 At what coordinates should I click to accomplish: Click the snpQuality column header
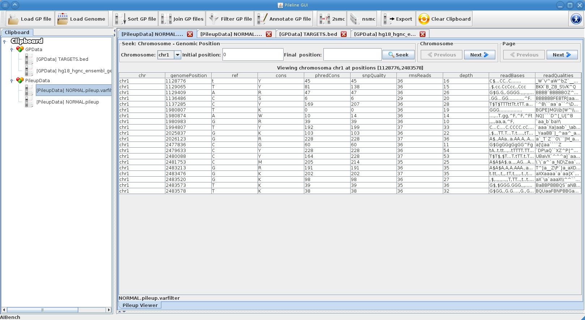tap(374, 75)
